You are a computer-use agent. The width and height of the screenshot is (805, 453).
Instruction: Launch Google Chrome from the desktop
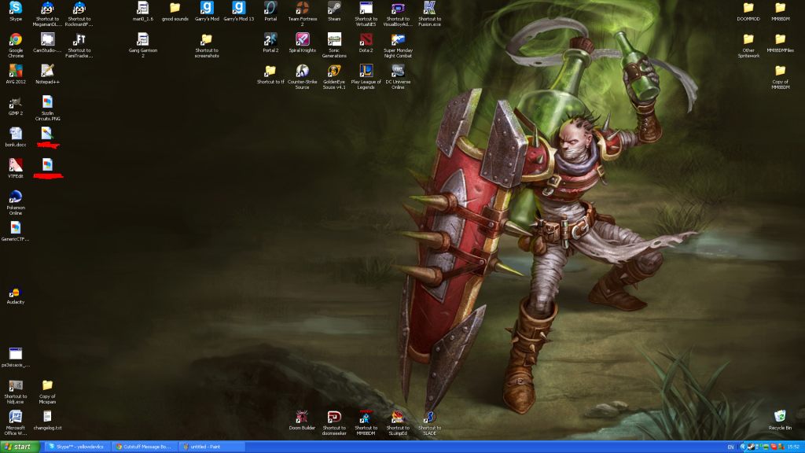(16, 40)
